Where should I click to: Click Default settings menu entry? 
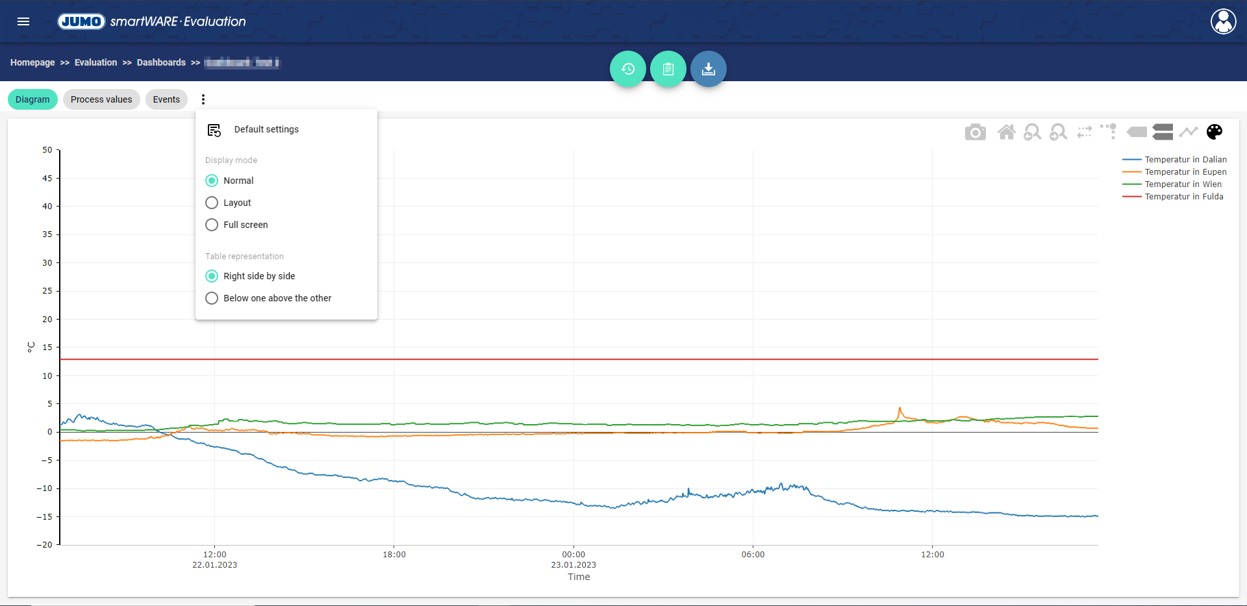point(266,129)
